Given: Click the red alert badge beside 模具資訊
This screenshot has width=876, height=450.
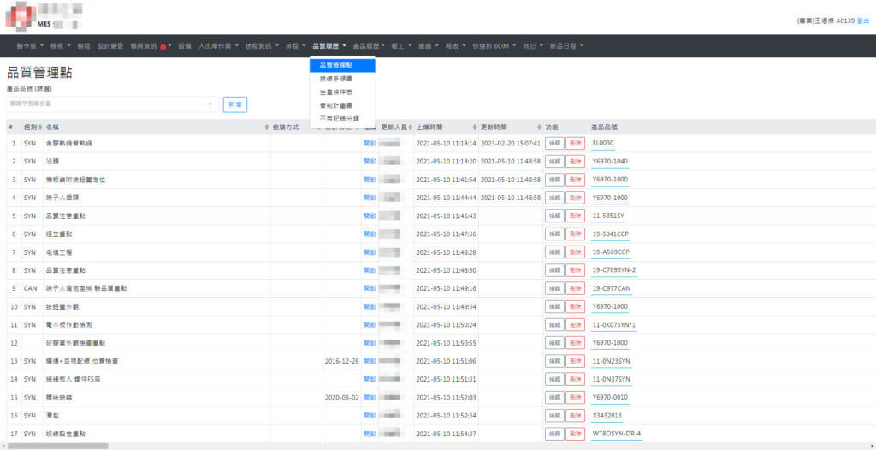Looking at the screenshot, I should 163,46.
